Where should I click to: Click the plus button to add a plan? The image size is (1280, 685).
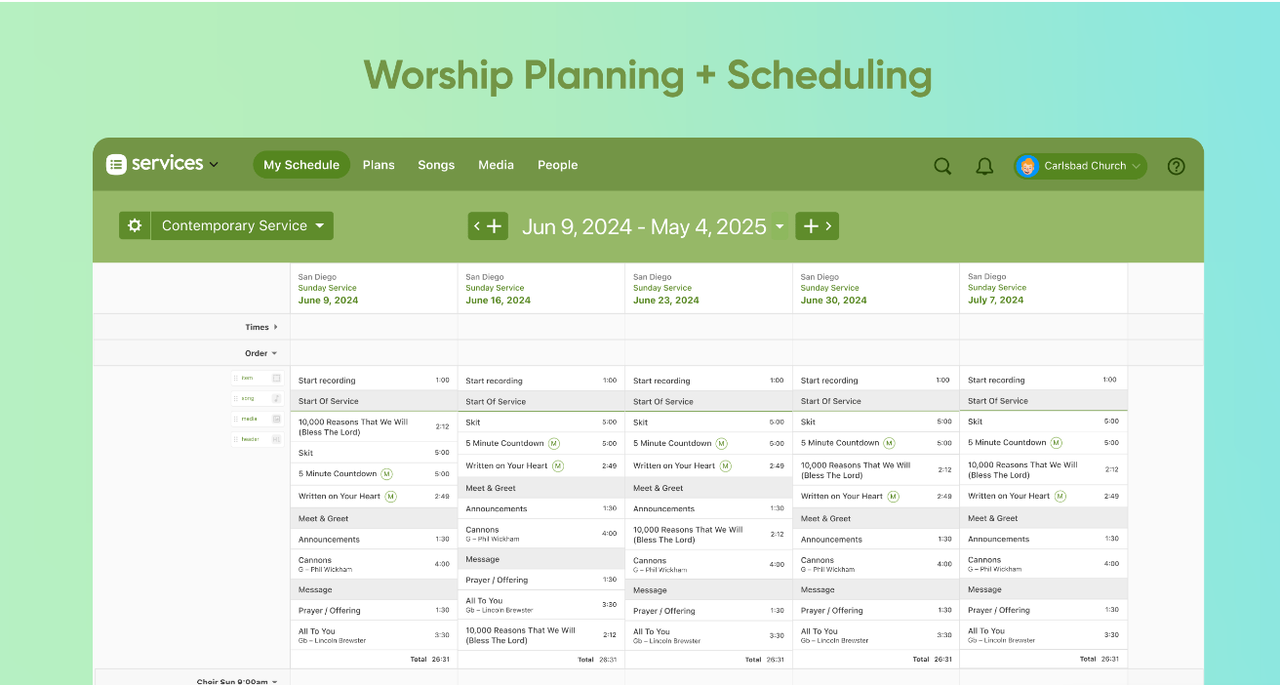click(810, 225)
